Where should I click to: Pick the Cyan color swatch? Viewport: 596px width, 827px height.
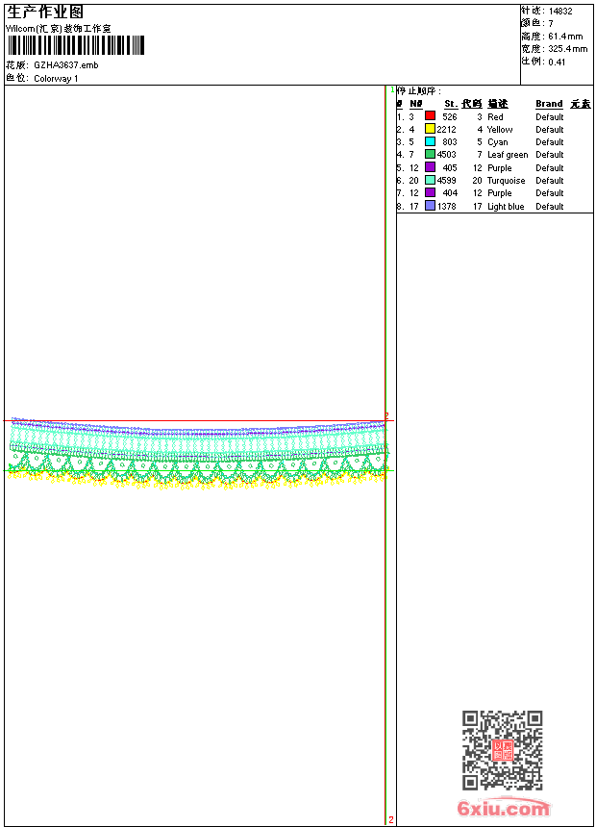tap(430, 141)
